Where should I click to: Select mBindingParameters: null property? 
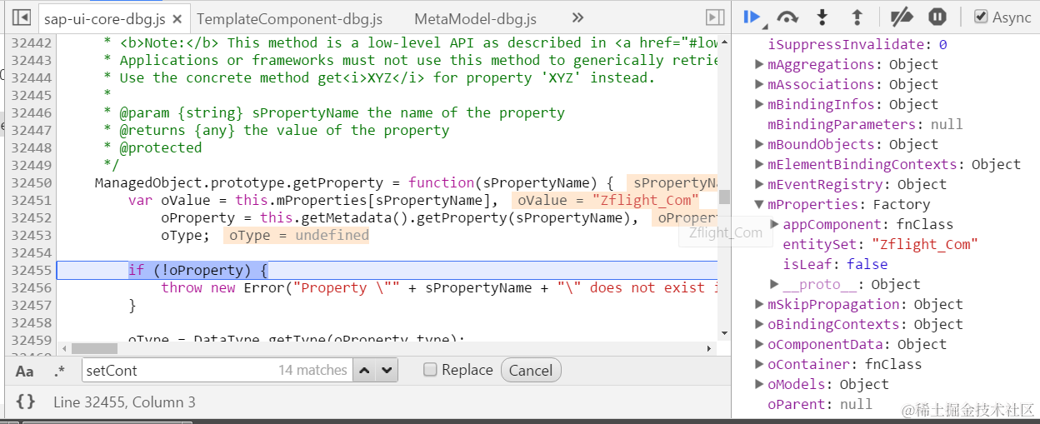[865, 124]
